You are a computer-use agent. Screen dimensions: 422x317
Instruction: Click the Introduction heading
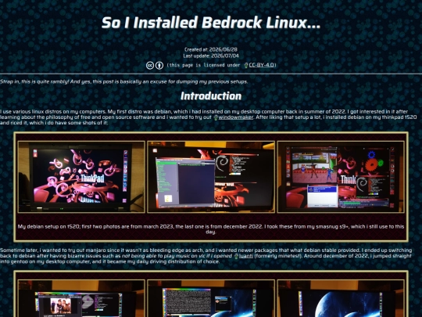pos(211,96)
